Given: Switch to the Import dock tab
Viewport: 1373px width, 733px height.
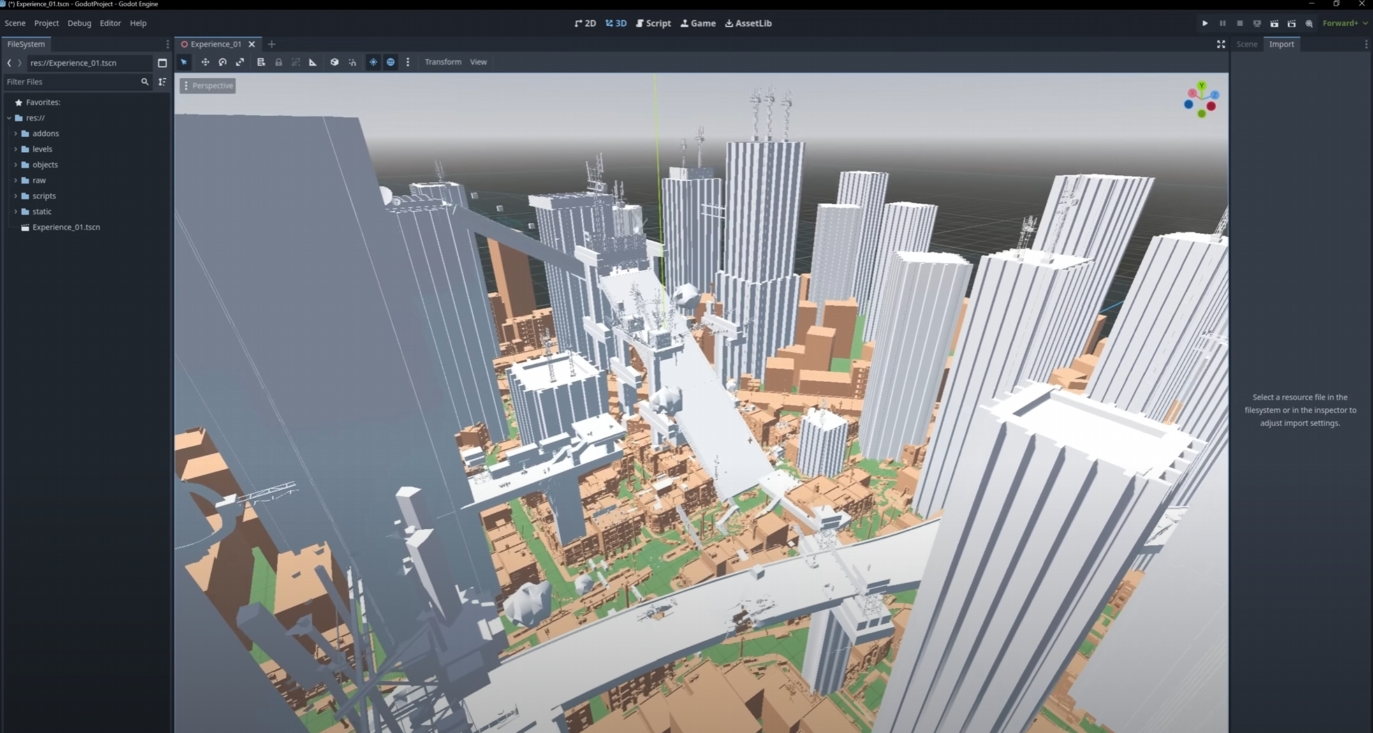Looking at the screenshot, I should [x=1282, y=44].
